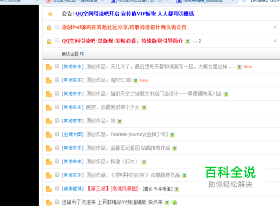Click folder icon of 高清风景图 thread
280x206 pixels.
(x=49, y=189)
